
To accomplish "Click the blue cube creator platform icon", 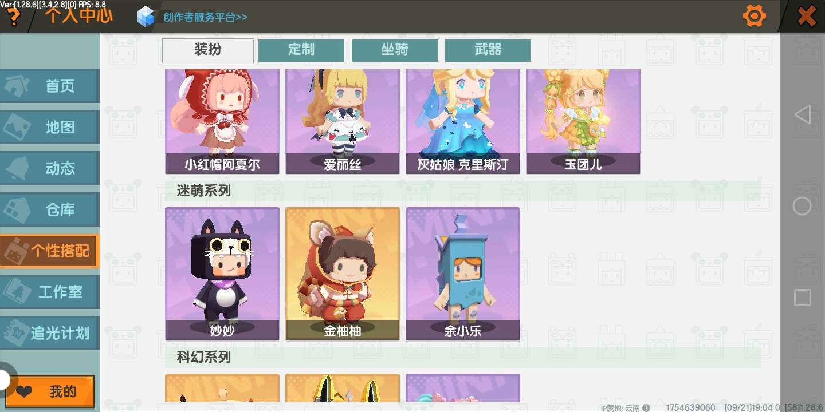I will click(x=146, y=17).
